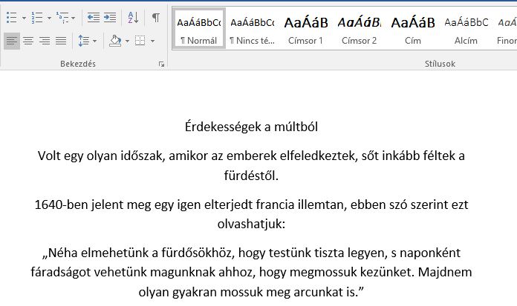Toggle the show paragraph marks button
The image size is (517, 306).
(155, 17)
